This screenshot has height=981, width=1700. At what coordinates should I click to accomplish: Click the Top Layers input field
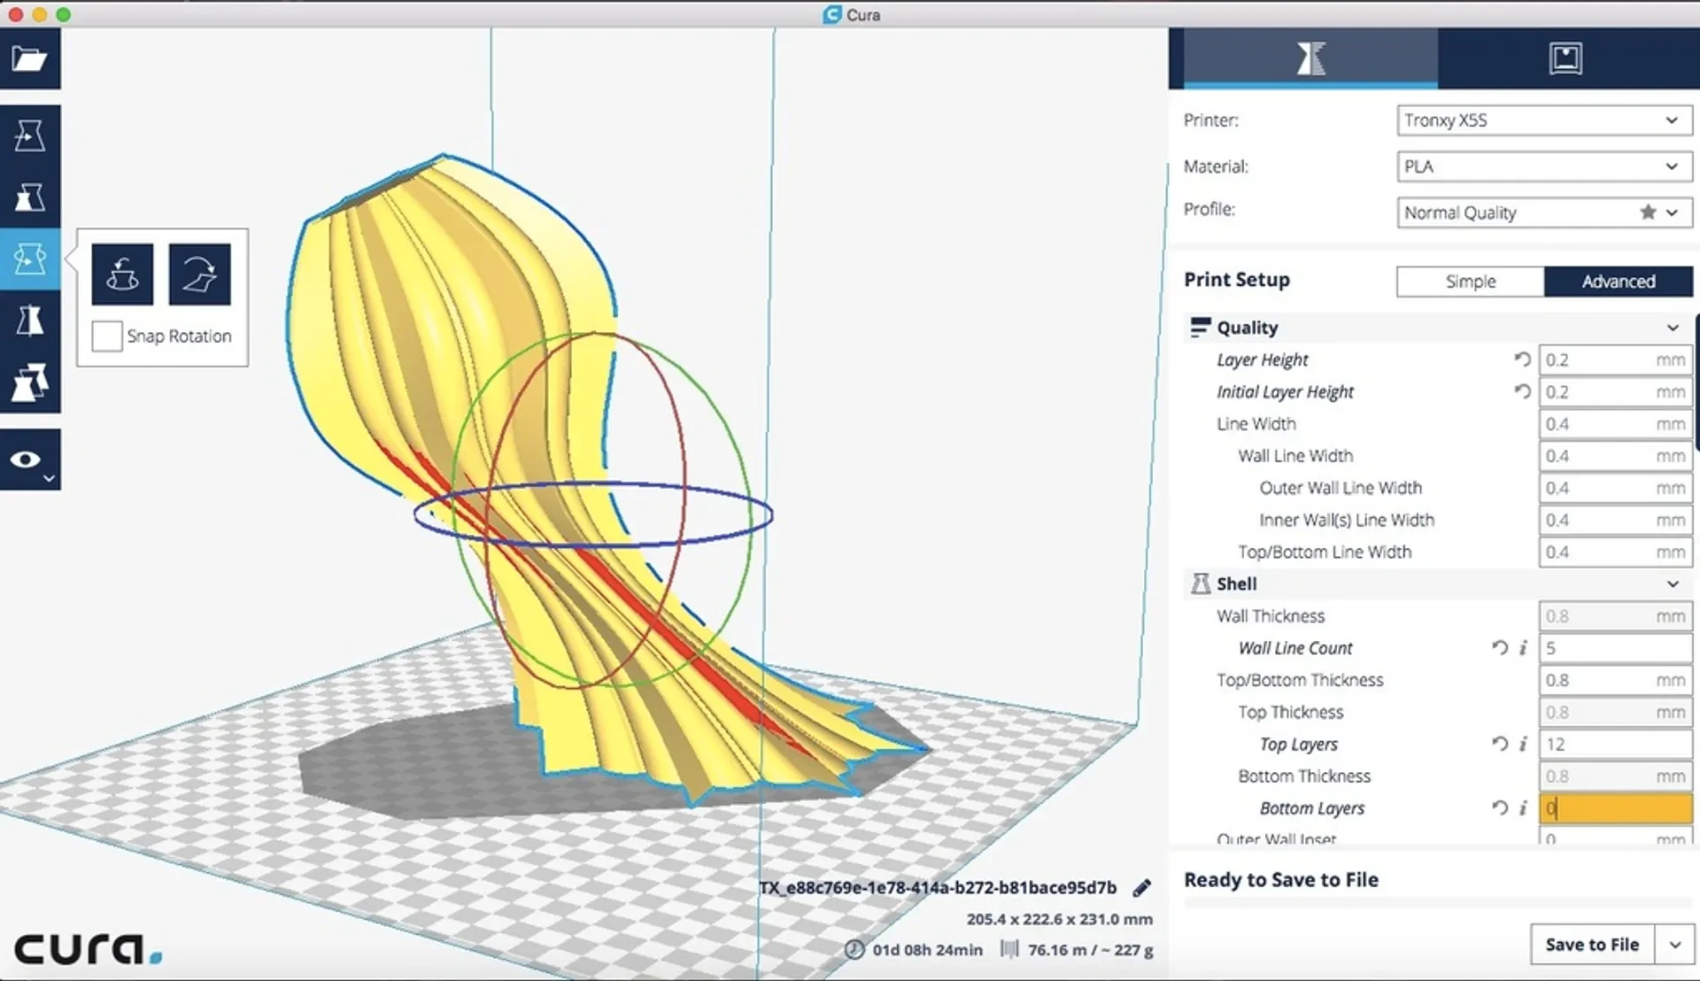(x=1616, y=745)
